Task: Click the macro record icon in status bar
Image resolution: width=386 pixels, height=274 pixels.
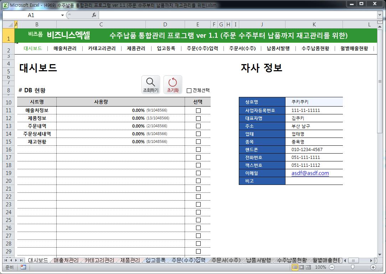Action: [23, 267]
